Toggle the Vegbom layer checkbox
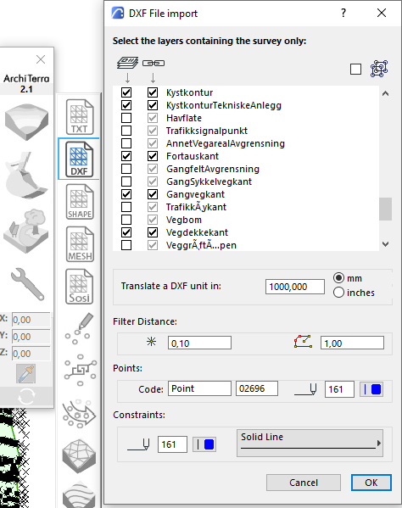The image size is (402, 508). (126, 220)
